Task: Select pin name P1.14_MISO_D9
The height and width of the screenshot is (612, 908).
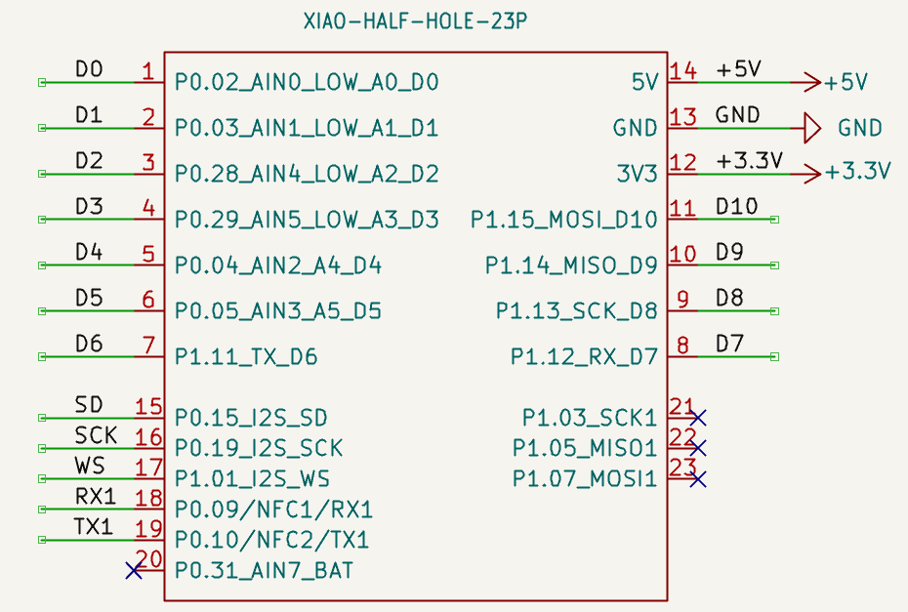Action: 571,265
